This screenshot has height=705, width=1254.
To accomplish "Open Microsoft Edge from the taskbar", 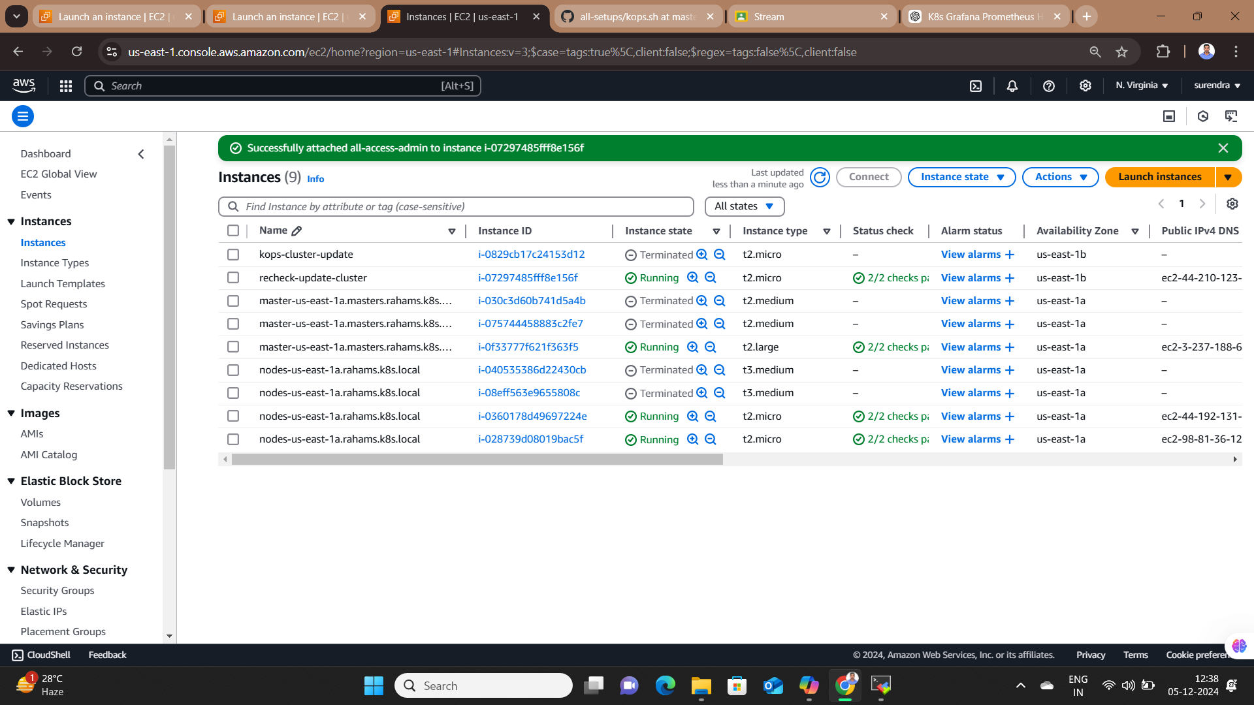I will [x=665, y=685].
